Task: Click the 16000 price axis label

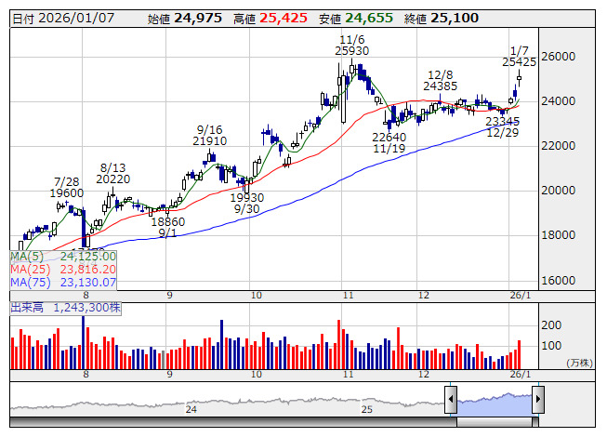Action: (x=559, y=281)
